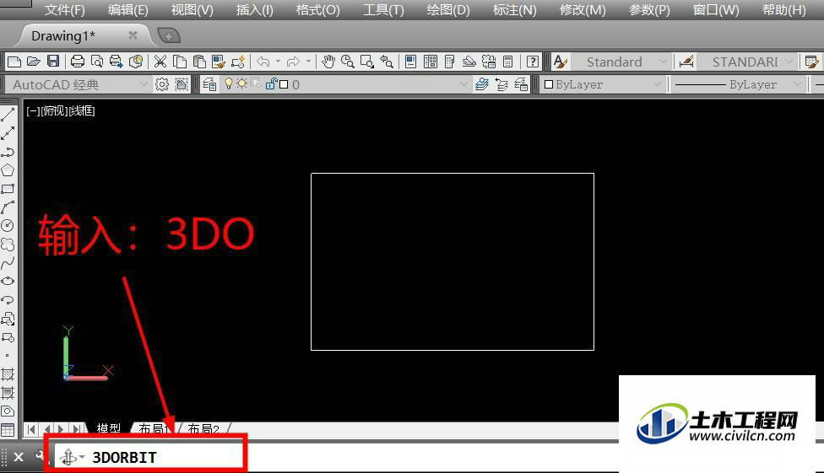Open the STANDARD dimension style dropdown

pyautogui.click(x=789, y=62)
